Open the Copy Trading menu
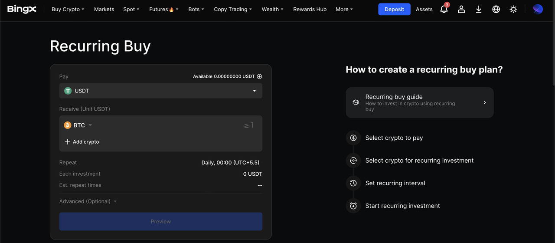Viewport: 555px width, 243px height. pyautogui.click(x=233, y=9)
